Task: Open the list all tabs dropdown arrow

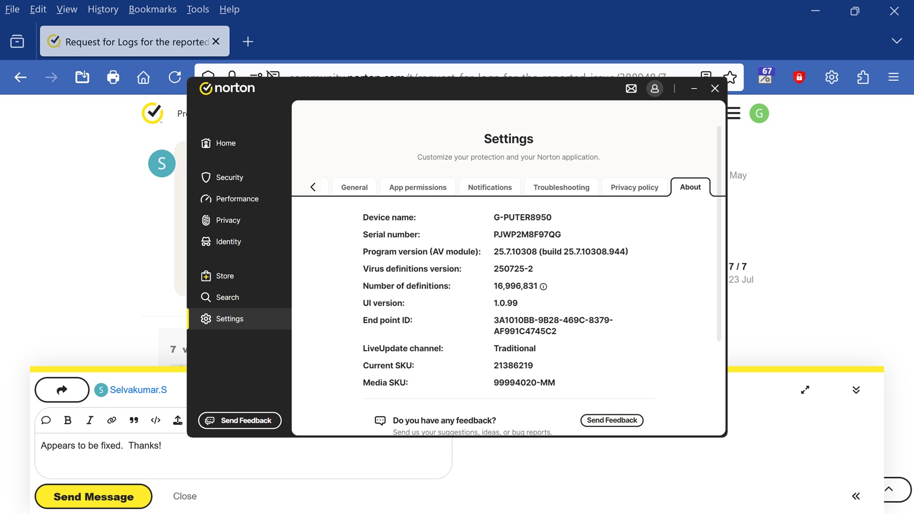Action: (896, 41)
